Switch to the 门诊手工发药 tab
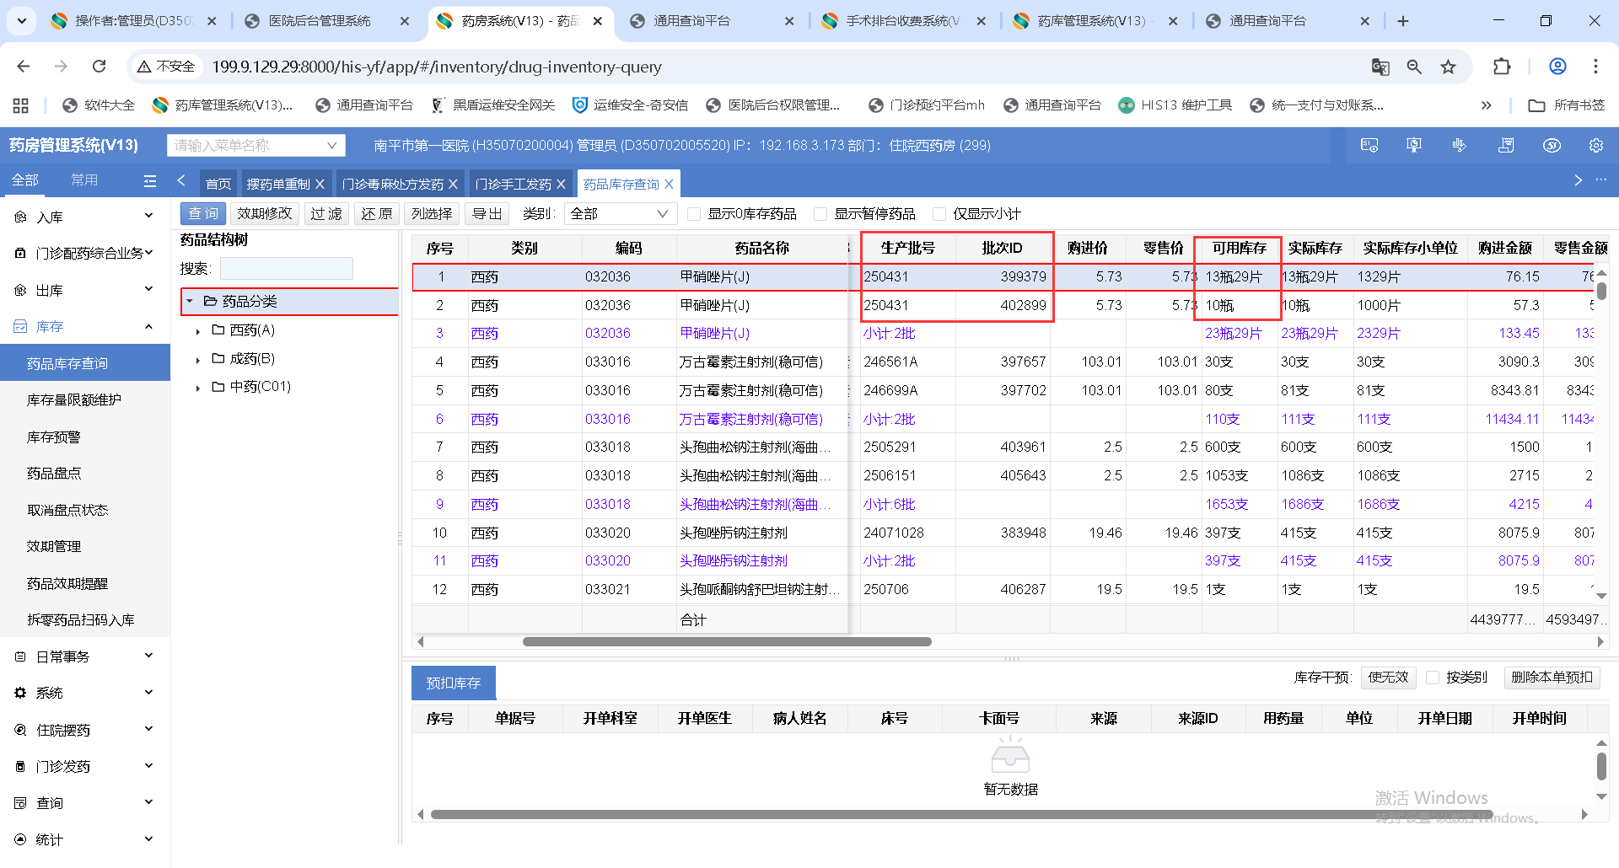Screen dimensions: 1619x868 coord(513,184)
